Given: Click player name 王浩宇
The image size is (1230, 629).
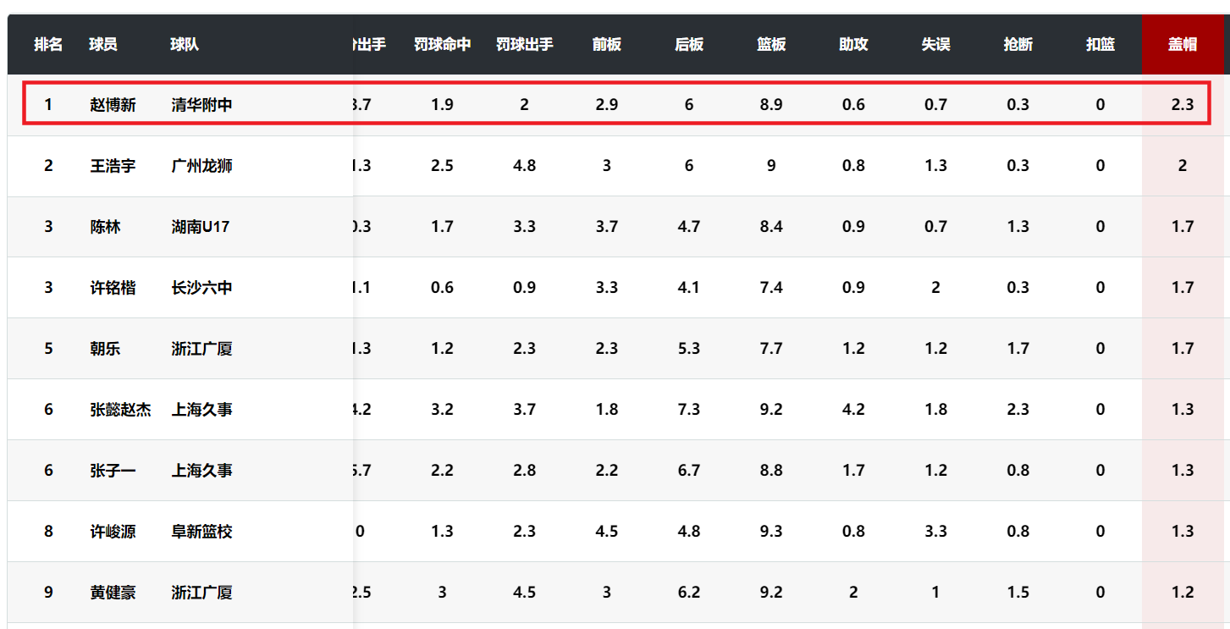Looking at the screenshot, I should pos(113,166).
